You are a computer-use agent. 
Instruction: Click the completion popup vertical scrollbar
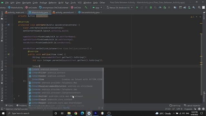point(103,84)
